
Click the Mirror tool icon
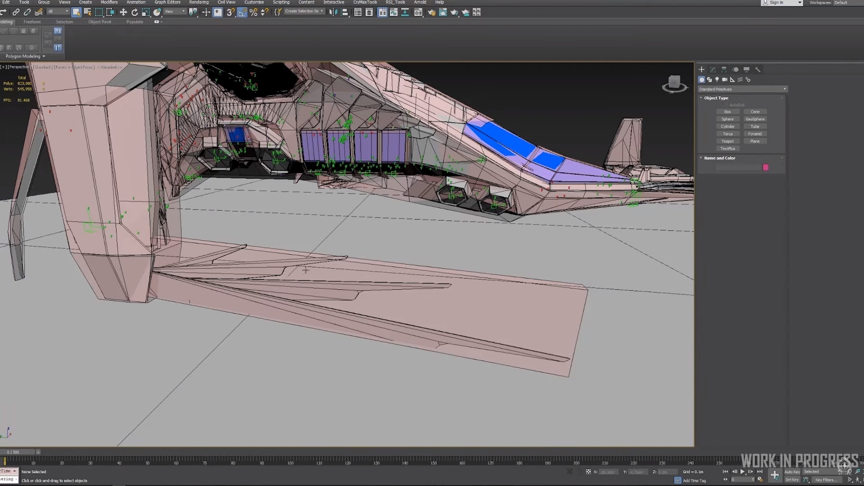coord(333,13)
